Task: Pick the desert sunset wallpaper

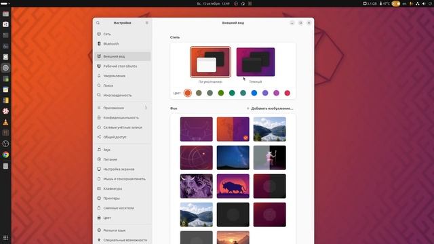Action: 233,238
